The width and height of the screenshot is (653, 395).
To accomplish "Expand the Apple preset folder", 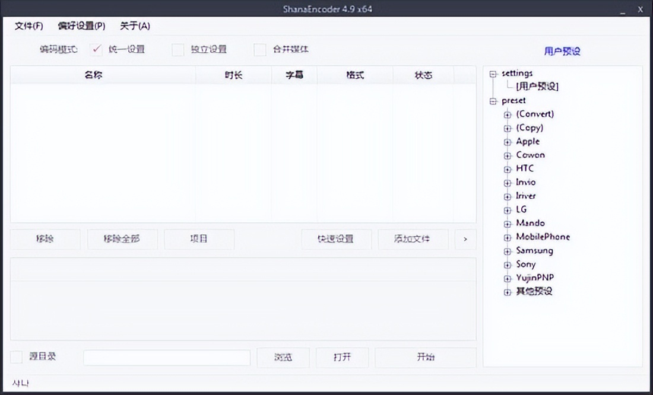I will [x=508, y=142].
